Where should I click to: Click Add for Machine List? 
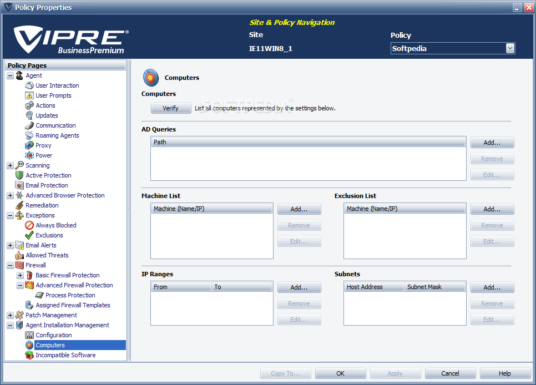(x=299, y=209)
